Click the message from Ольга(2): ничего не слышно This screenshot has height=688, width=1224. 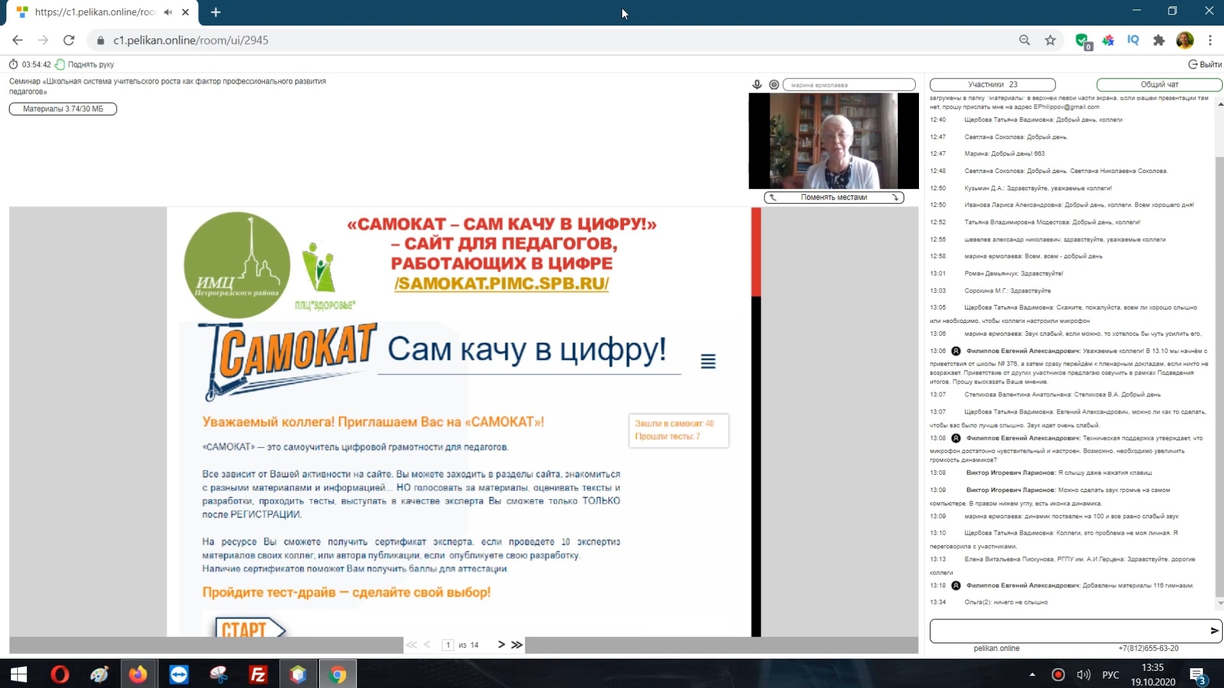(1006, 602)
